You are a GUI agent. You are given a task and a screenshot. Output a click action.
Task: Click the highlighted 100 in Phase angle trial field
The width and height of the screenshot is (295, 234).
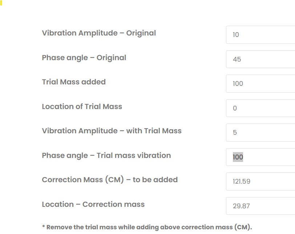pyautogui.click(x=238, y=157)
